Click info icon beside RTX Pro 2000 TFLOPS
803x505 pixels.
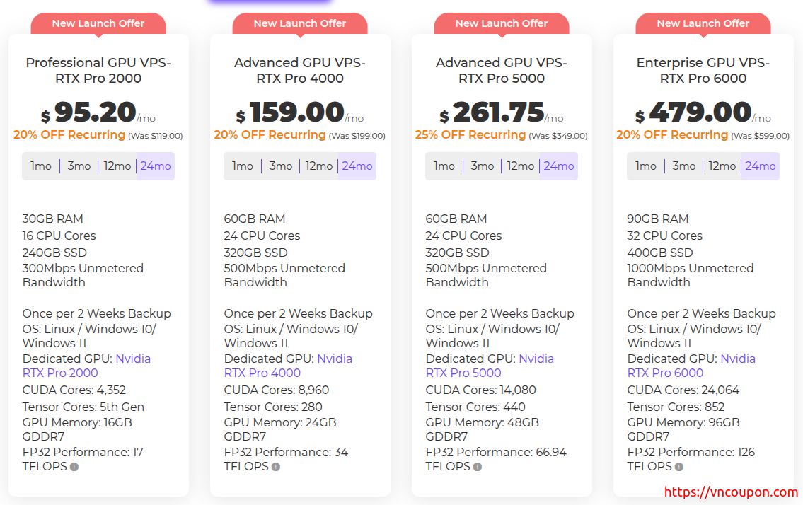pos(74,467)
